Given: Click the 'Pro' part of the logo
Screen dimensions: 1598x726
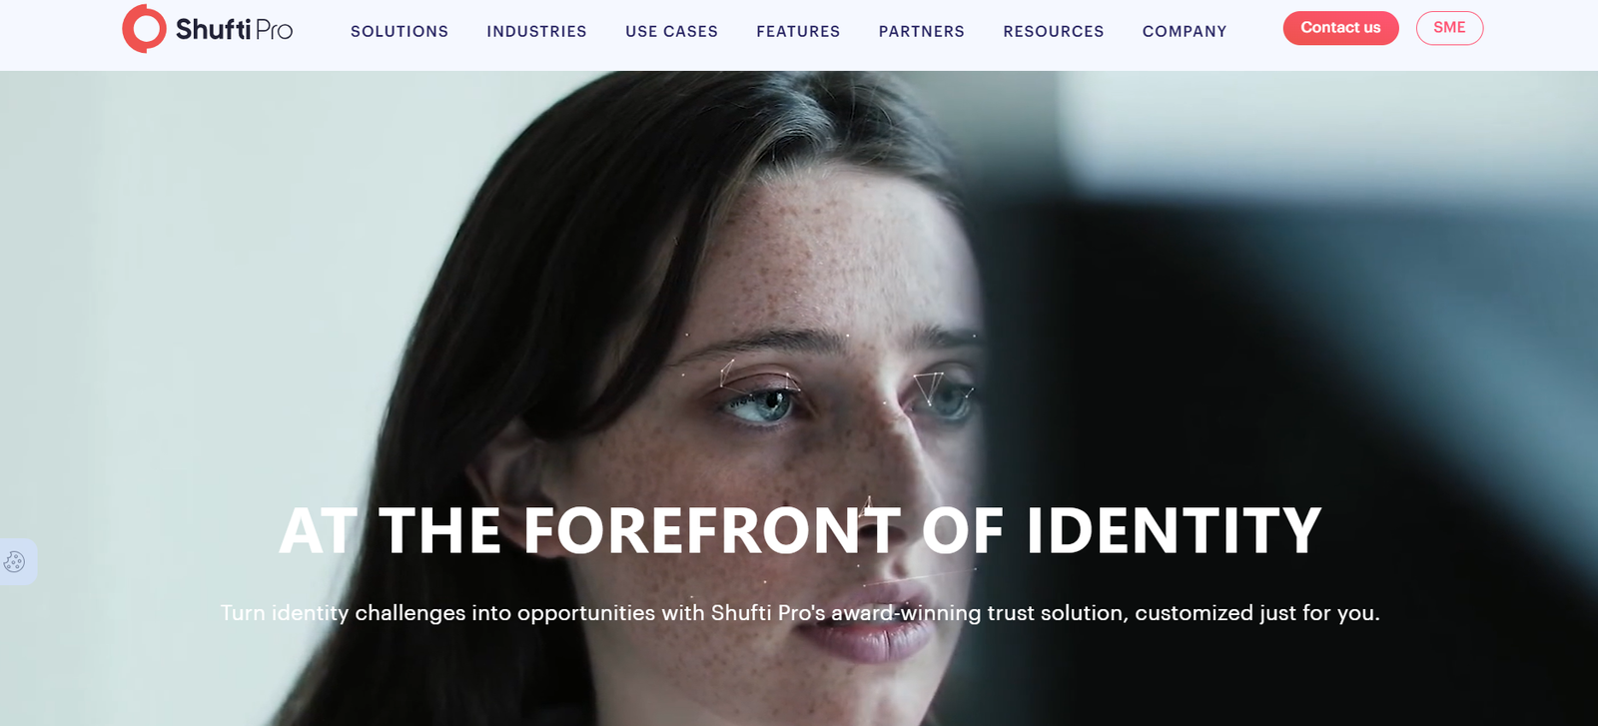Looking at the screenshot, I should (274, 31).
